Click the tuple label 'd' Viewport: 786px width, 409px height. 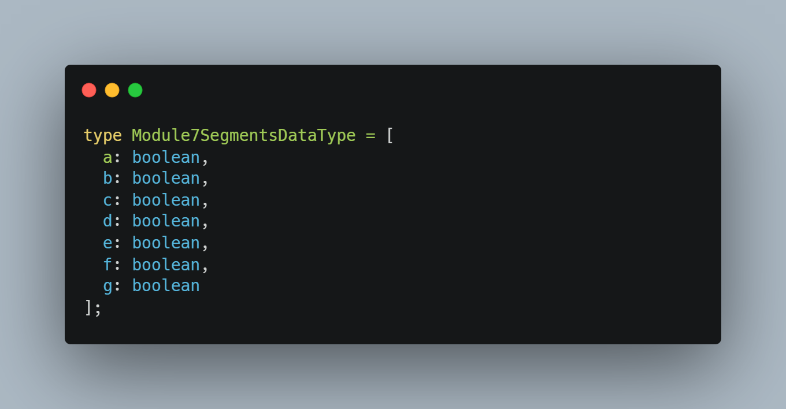point(107,221)
